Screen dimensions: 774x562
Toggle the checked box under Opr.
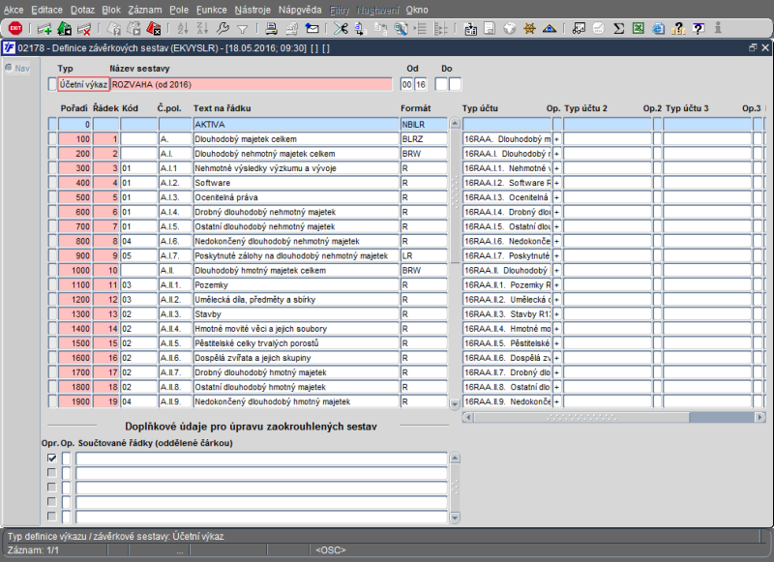tap(51, 458)
